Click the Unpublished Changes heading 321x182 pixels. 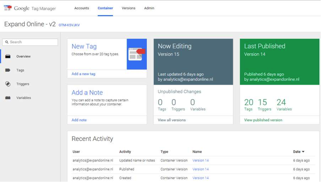[179, 92]
